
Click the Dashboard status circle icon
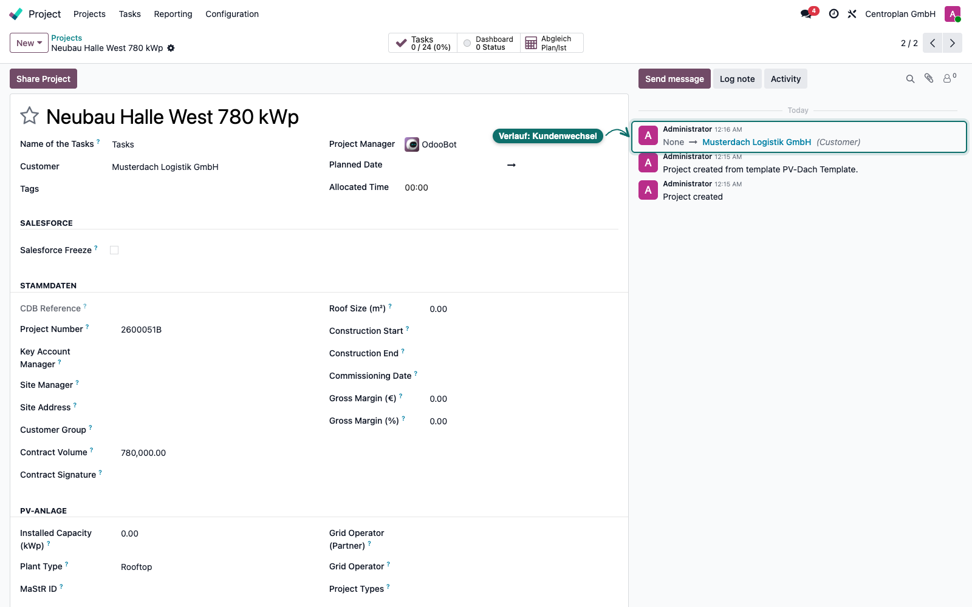pos(467,43)
